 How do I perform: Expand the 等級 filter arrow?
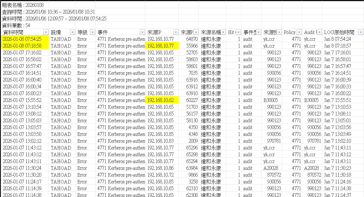[93, 32]
